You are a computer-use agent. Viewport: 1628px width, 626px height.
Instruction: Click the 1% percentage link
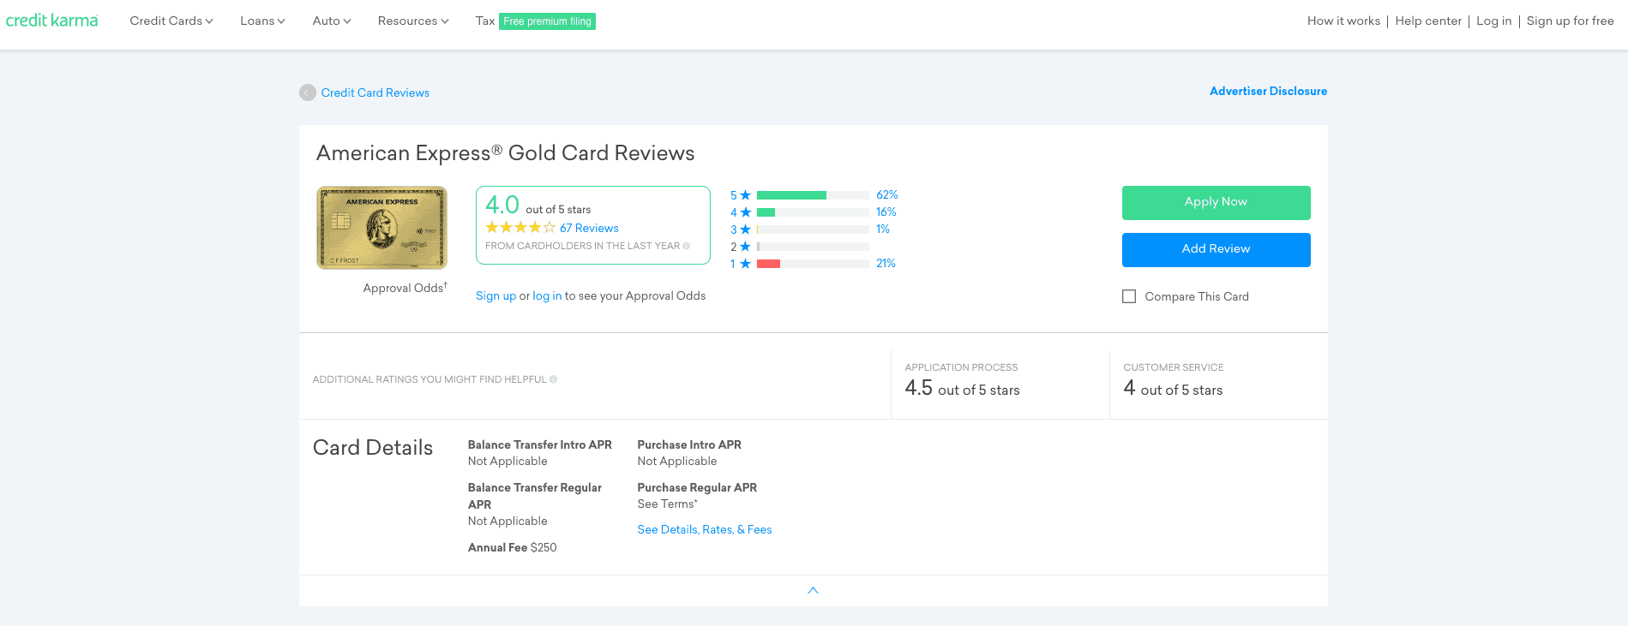tap(883, 229)
